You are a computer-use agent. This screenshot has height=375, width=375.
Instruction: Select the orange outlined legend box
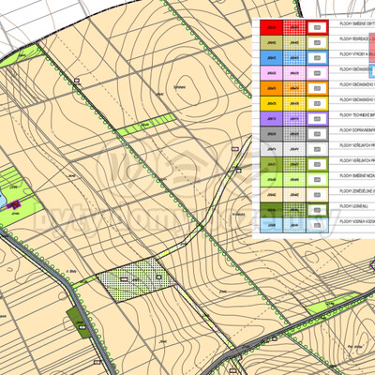click(x=317, y=88)
